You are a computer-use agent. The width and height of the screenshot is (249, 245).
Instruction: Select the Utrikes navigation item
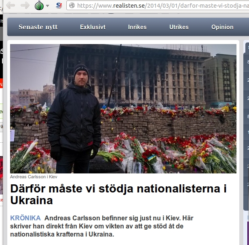[x=179, y=27]
